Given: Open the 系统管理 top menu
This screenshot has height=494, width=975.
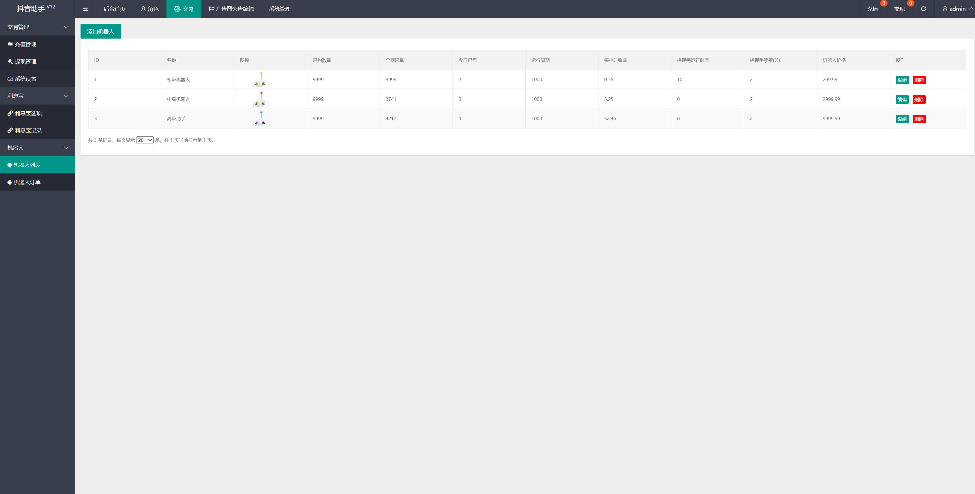Looking at the screenshot, I should 280,9.
